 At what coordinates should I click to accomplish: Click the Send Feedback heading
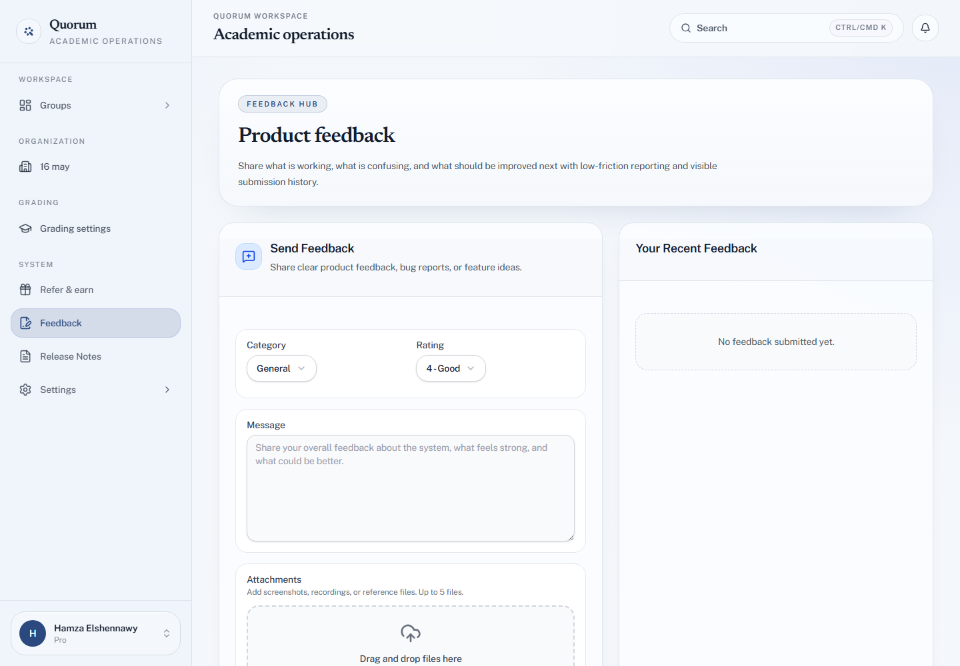tap(312, 248)
